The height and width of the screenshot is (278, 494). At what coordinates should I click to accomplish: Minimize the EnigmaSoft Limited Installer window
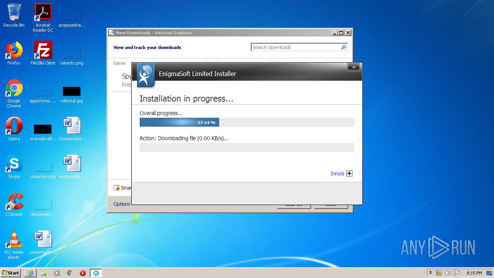[354, 67]
